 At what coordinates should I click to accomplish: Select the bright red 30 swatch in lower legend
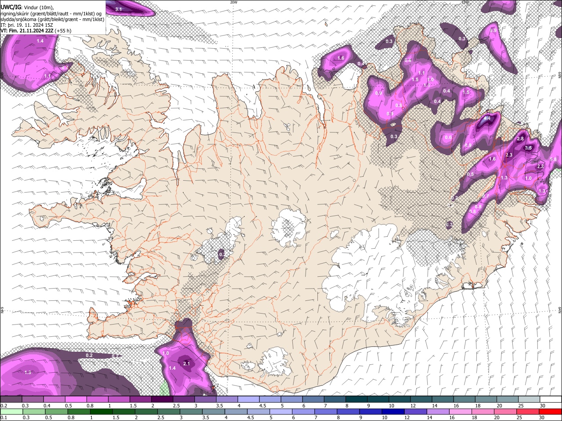click(x=551, y=411)
